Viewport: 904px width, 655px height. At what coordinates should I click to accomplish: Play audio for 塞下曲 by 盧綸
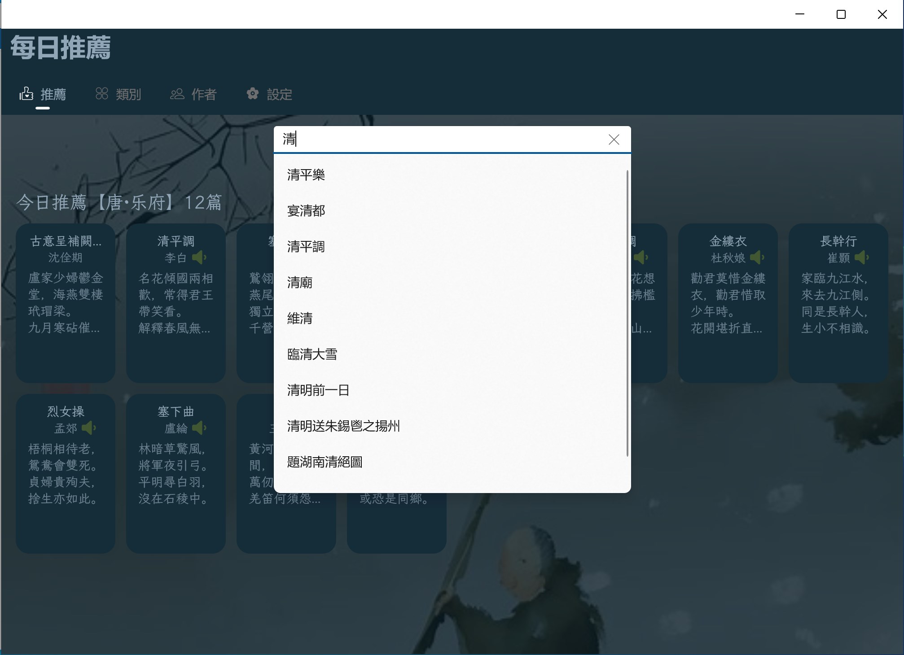click(198, 428)
